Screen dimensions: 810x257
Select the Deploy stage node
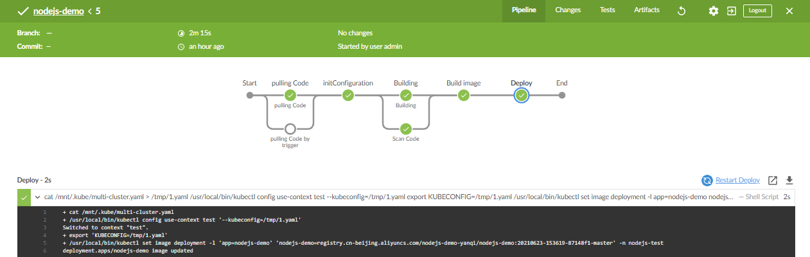pos(522,95)
